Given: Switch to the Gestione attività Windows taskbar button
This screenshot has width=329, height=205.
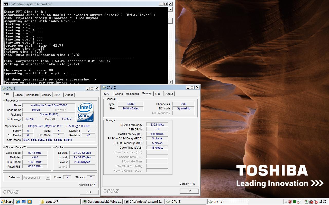Looking at the screenshot, I should click(102, 202).
